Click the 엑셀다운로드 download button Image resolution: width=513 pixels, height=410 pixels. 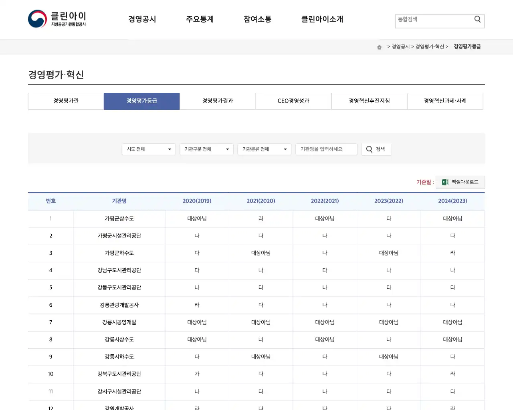tap(460, 182)
